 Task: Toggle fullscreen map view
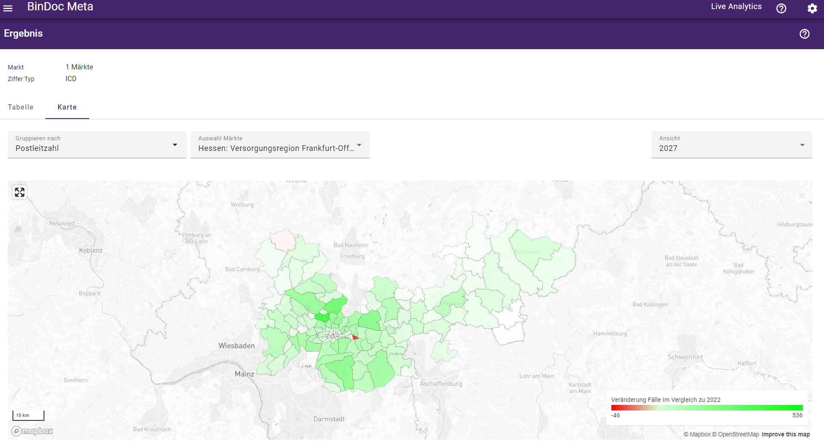(x=20, y=192)
